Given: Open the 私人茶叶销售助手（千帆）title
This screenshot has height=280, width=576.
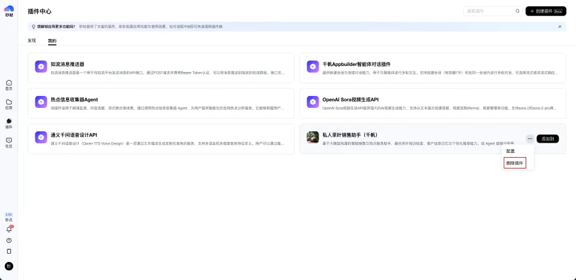Looking at the screenshot, I should click(350, 135).
